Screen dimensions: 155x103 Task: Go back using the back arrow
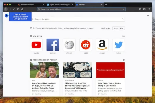pyautogui.click(x=6, y=9)
